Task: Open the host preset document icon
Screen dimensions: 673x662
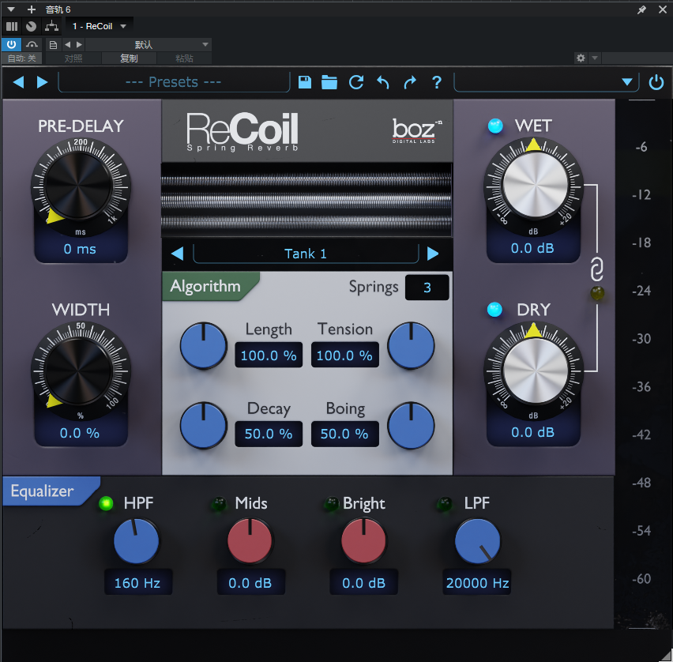Action: 53,45
